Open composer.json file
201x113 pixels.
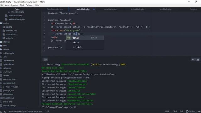pyautogui.click(x=9, y=79)
